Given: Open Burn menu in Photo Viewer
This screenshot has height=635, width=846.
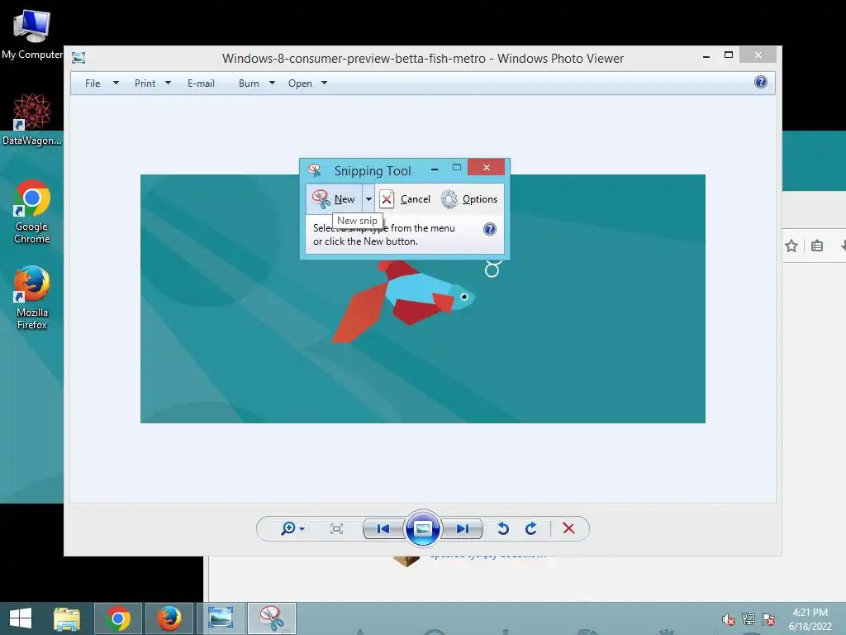Looking at the screenshot, I should pos(249,84).
